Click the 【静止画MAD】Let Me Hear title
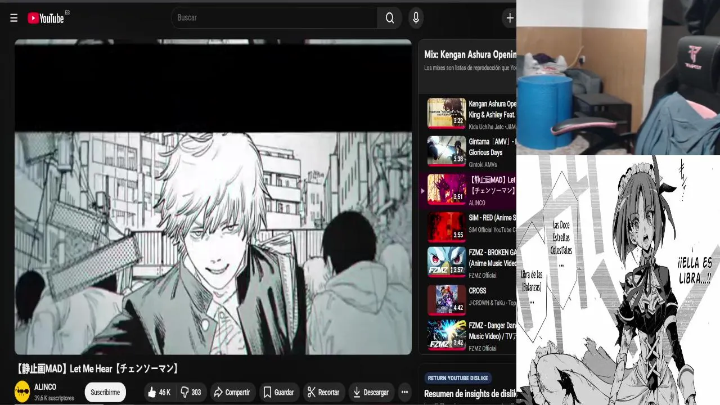 pyautogui.click(x=98, y=369)
